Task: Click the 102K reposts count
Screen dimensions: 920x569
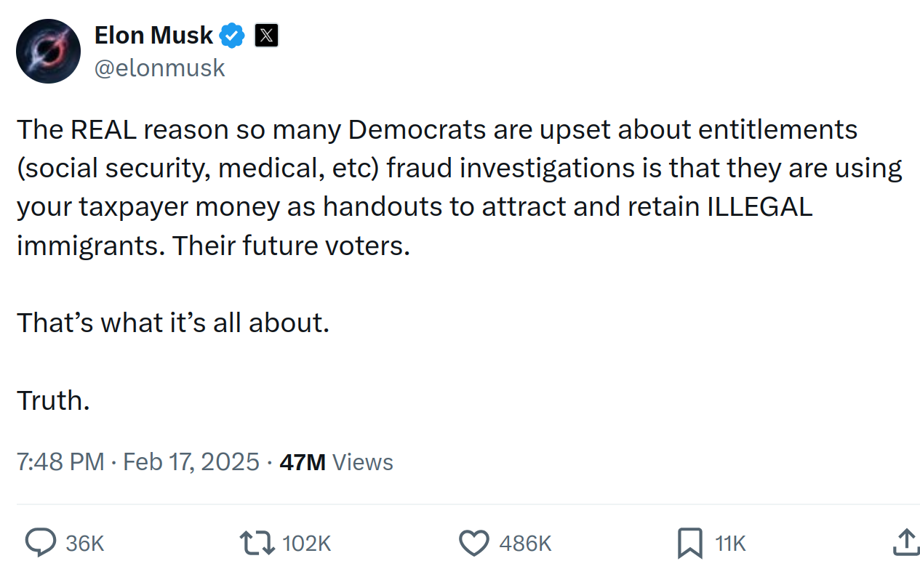Action: [x=306, y=544]
